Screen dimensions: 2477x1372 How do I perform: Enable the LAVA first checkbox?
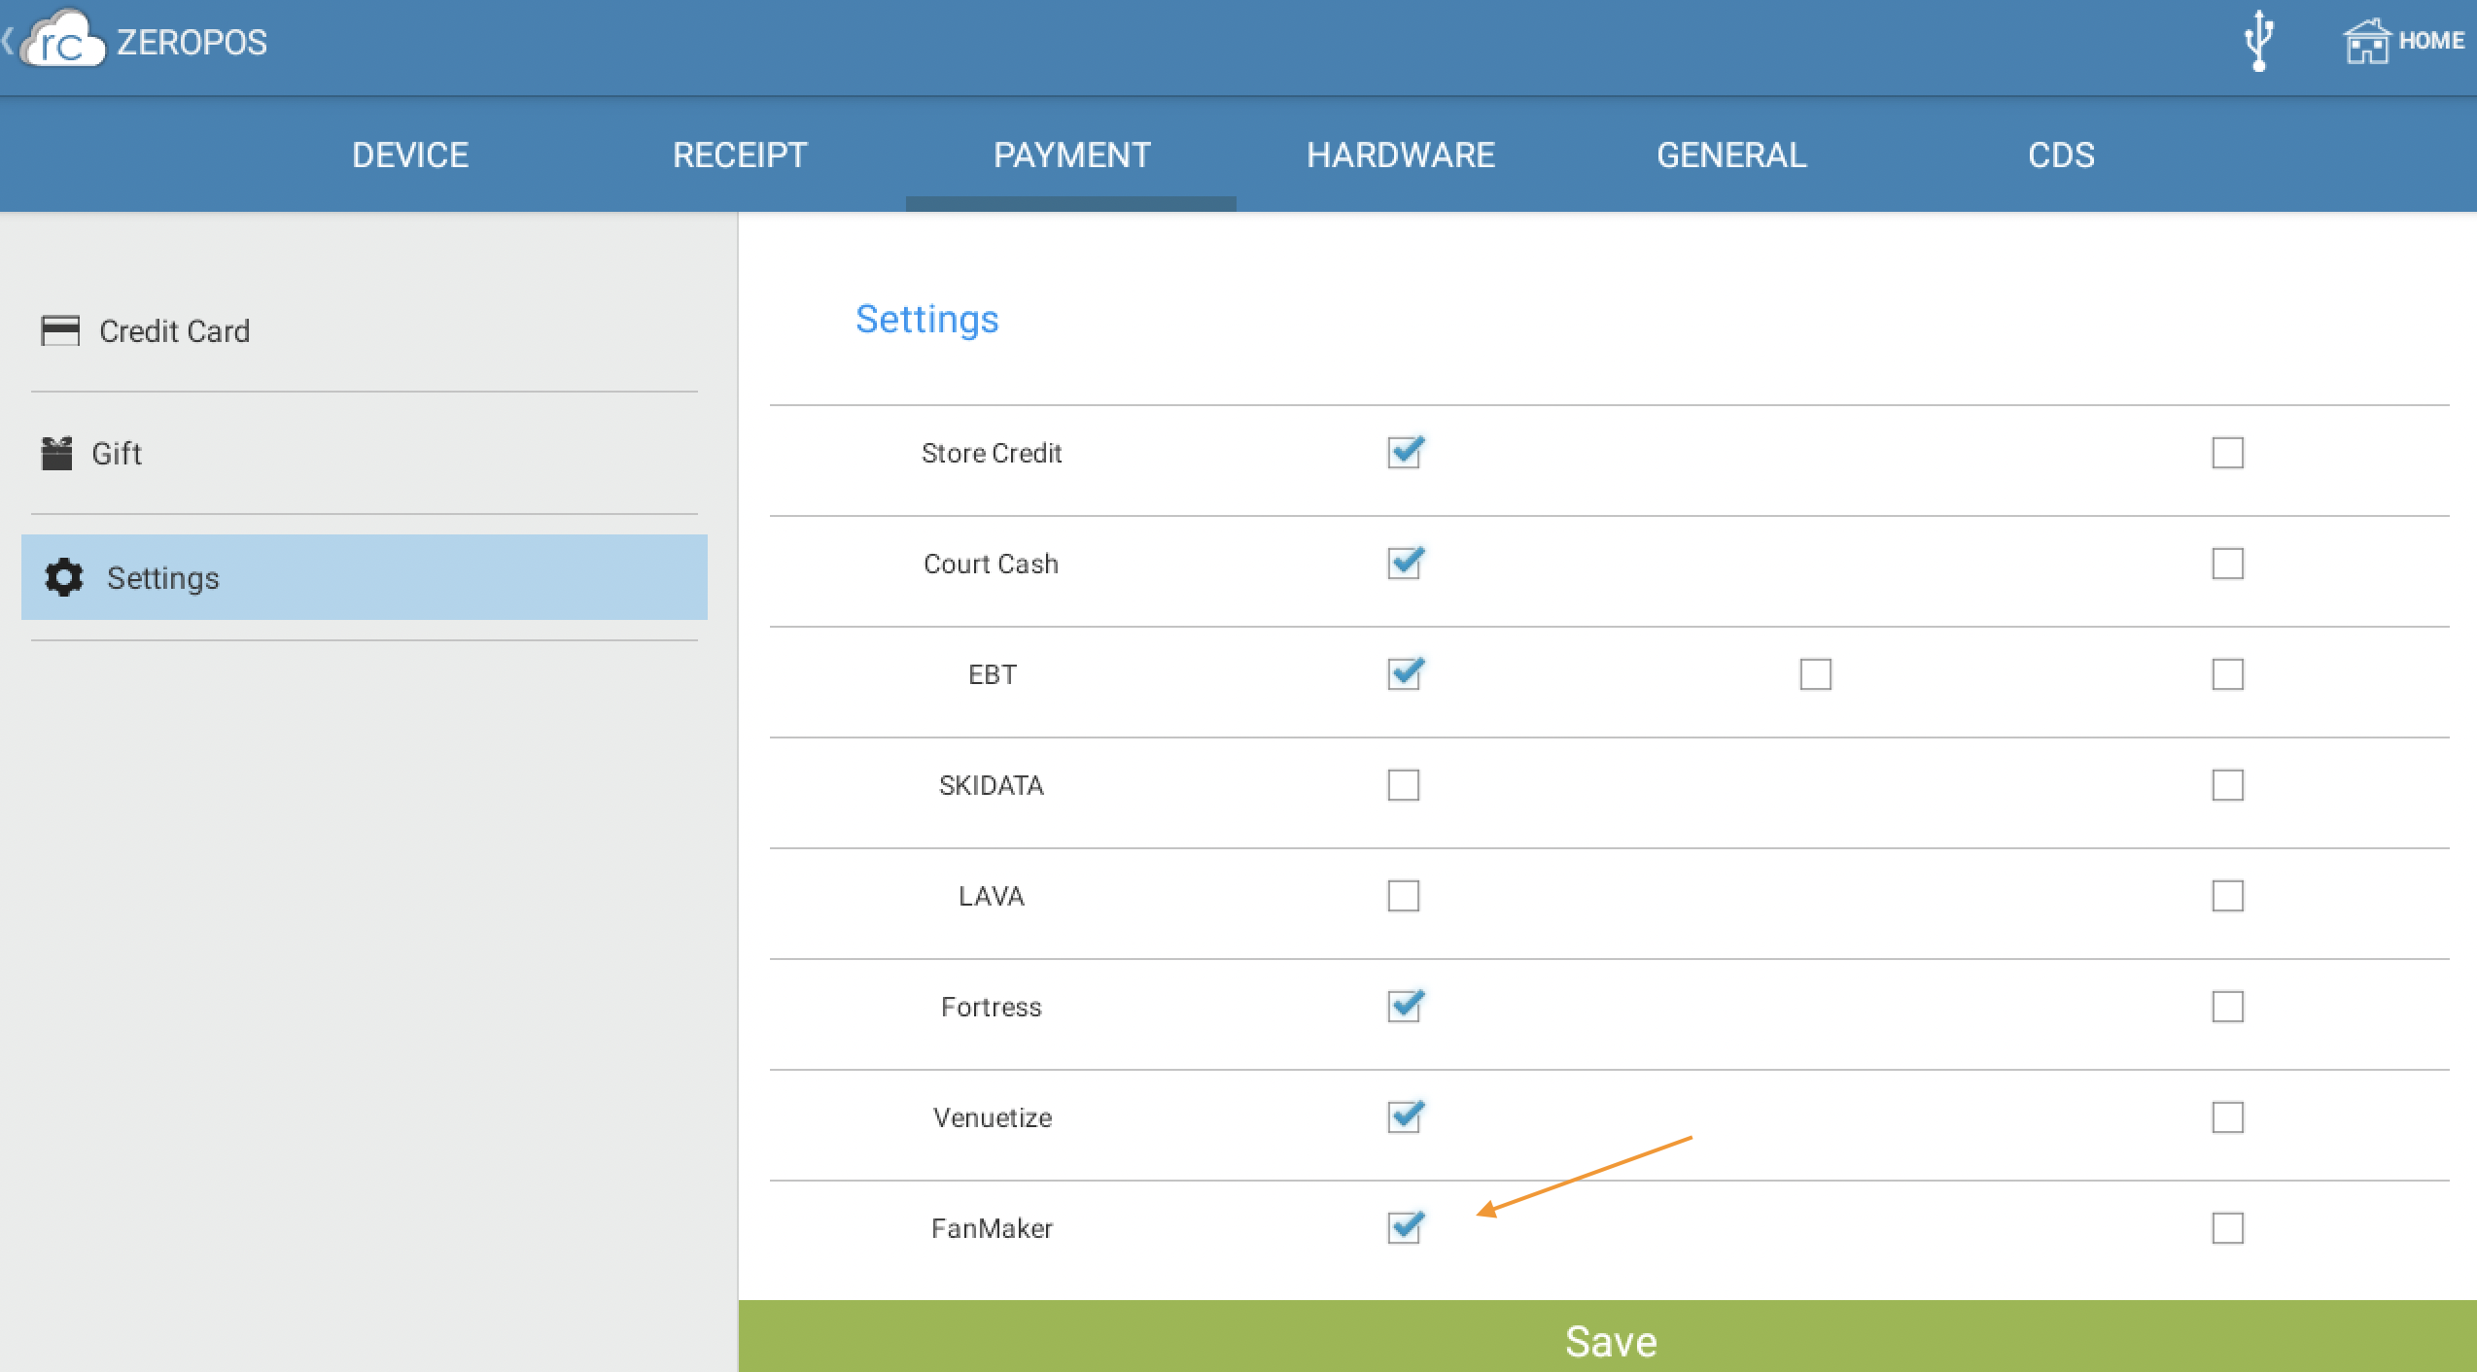(1404, 896)
